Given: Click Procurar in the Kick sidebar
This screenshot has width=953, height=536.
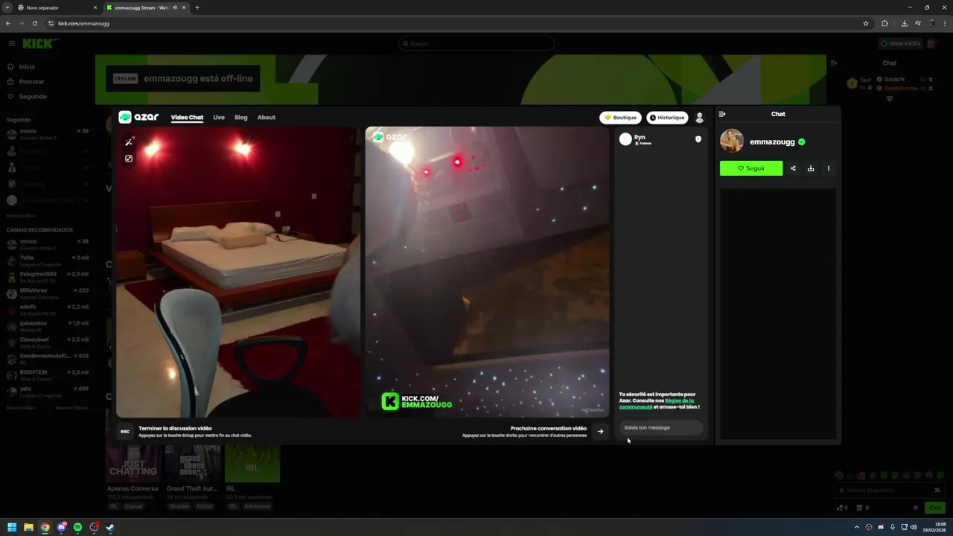Looking at the screenshot, I should pyautogui.click(x=31, y=82).
